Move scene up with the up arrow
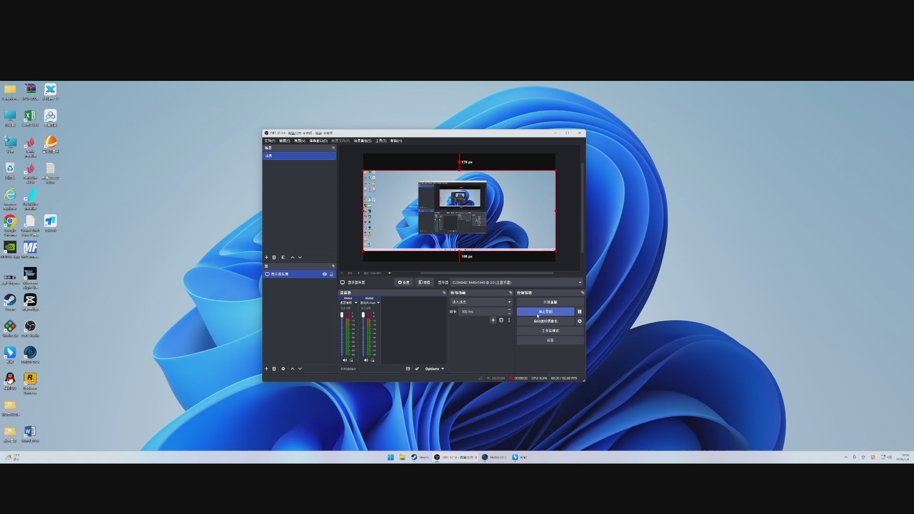The height and width of the screenshot is (514, 914). pyautogui.click(x=292, y=257)
